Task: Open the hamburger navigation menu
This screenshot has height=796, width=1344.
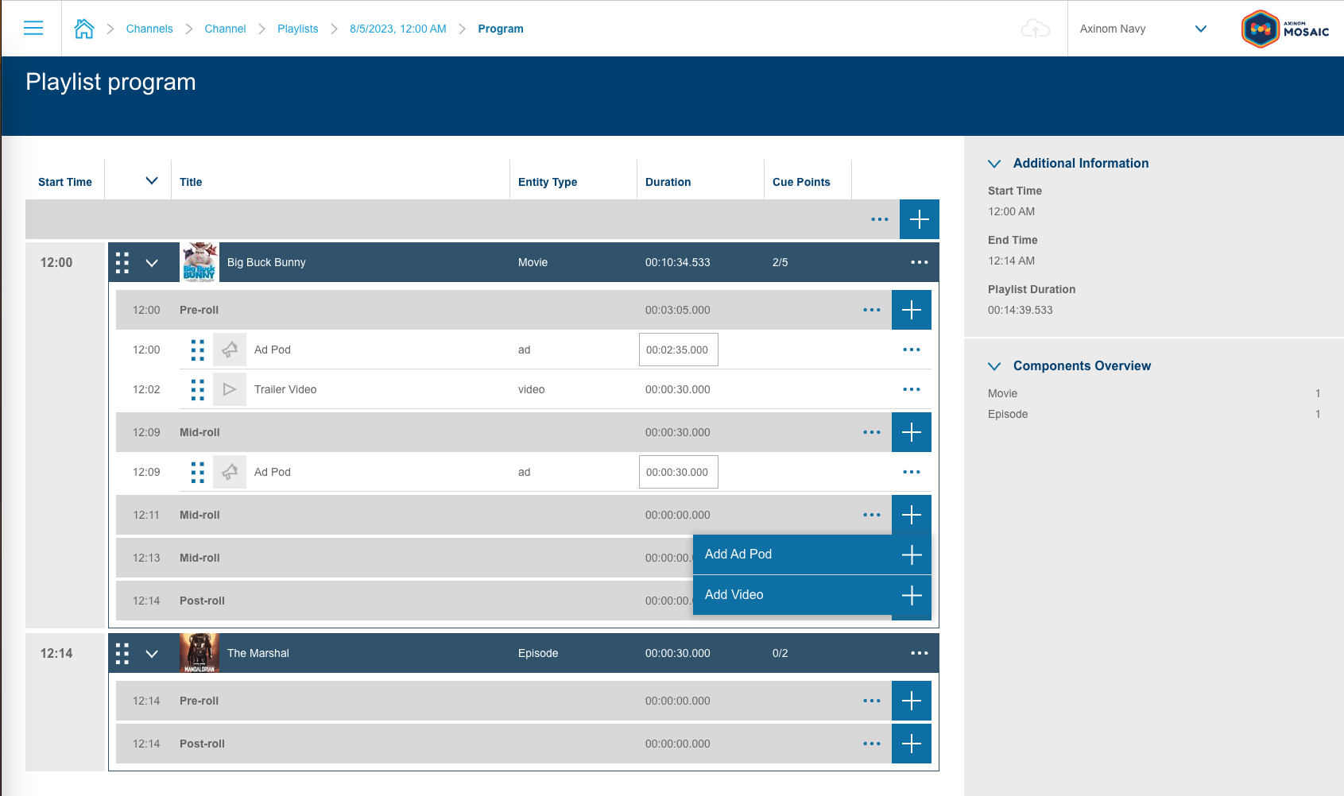Action: (x=33, y=28)
